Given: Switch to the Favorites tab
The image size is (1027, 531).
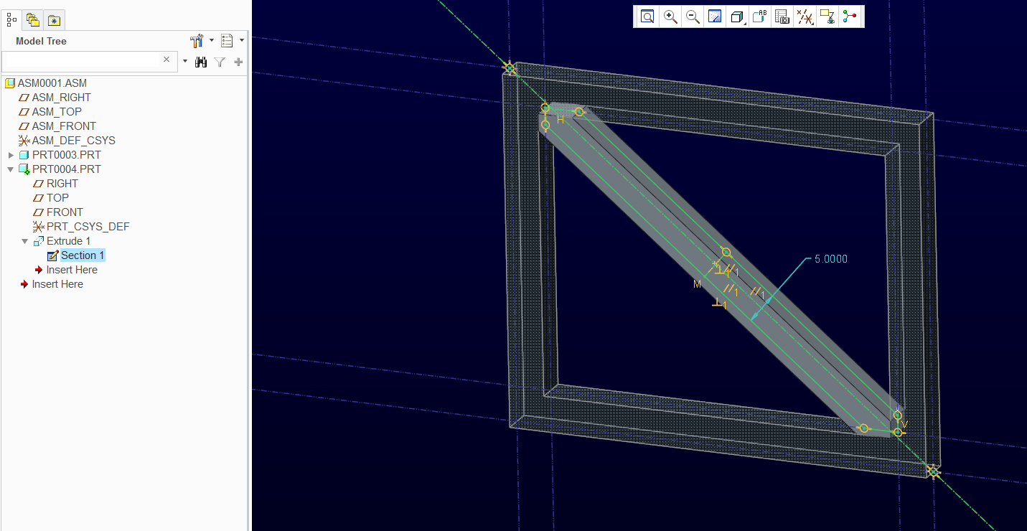Looking at the screenshot, I should pos(55,19).
